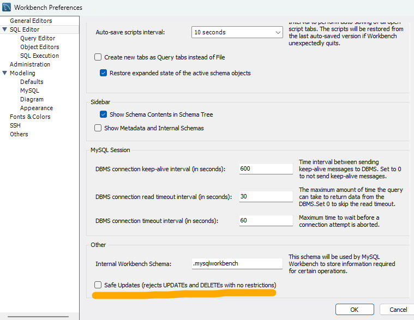The width and height of the screenshot is (414, 320).
Task: Open Diagram preferences
Action: [32, 99]
